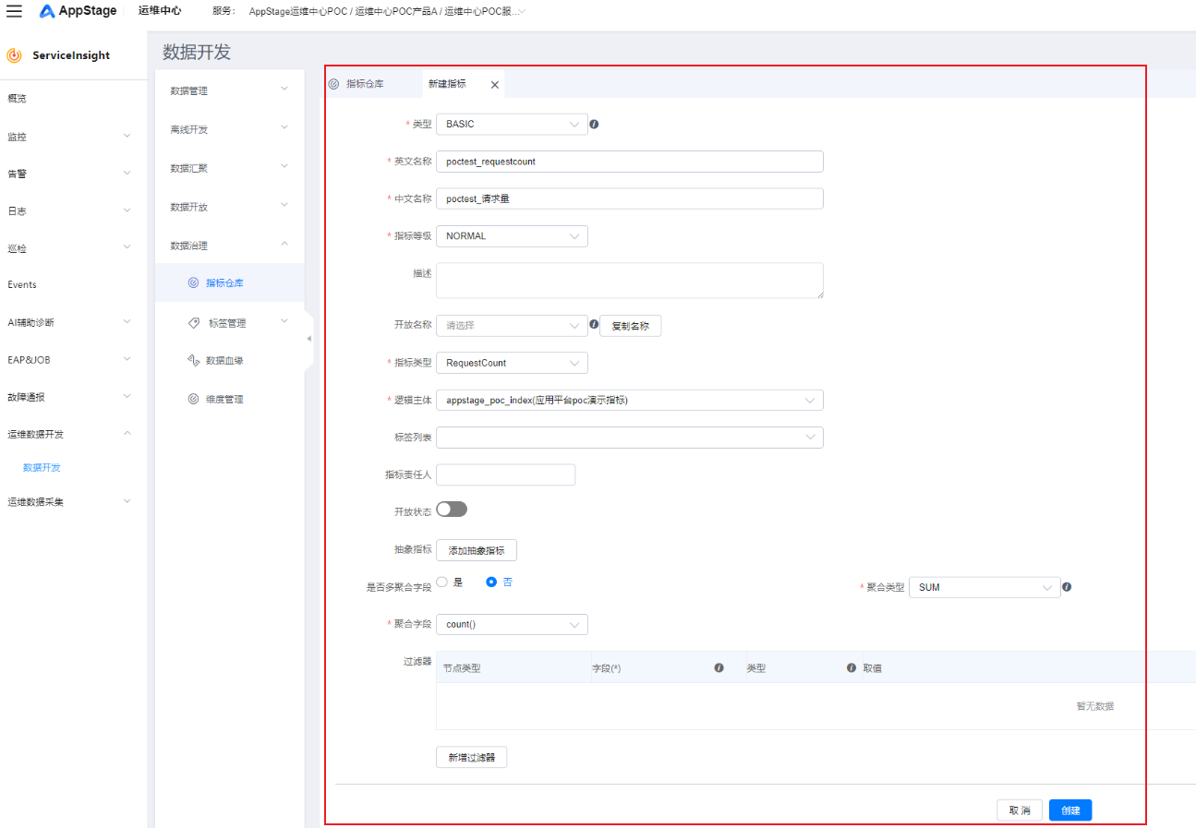Click the collapse sidebar arrow handle
The height and width of the screenshot is (828, 1196).
click(x=308, y=339)
